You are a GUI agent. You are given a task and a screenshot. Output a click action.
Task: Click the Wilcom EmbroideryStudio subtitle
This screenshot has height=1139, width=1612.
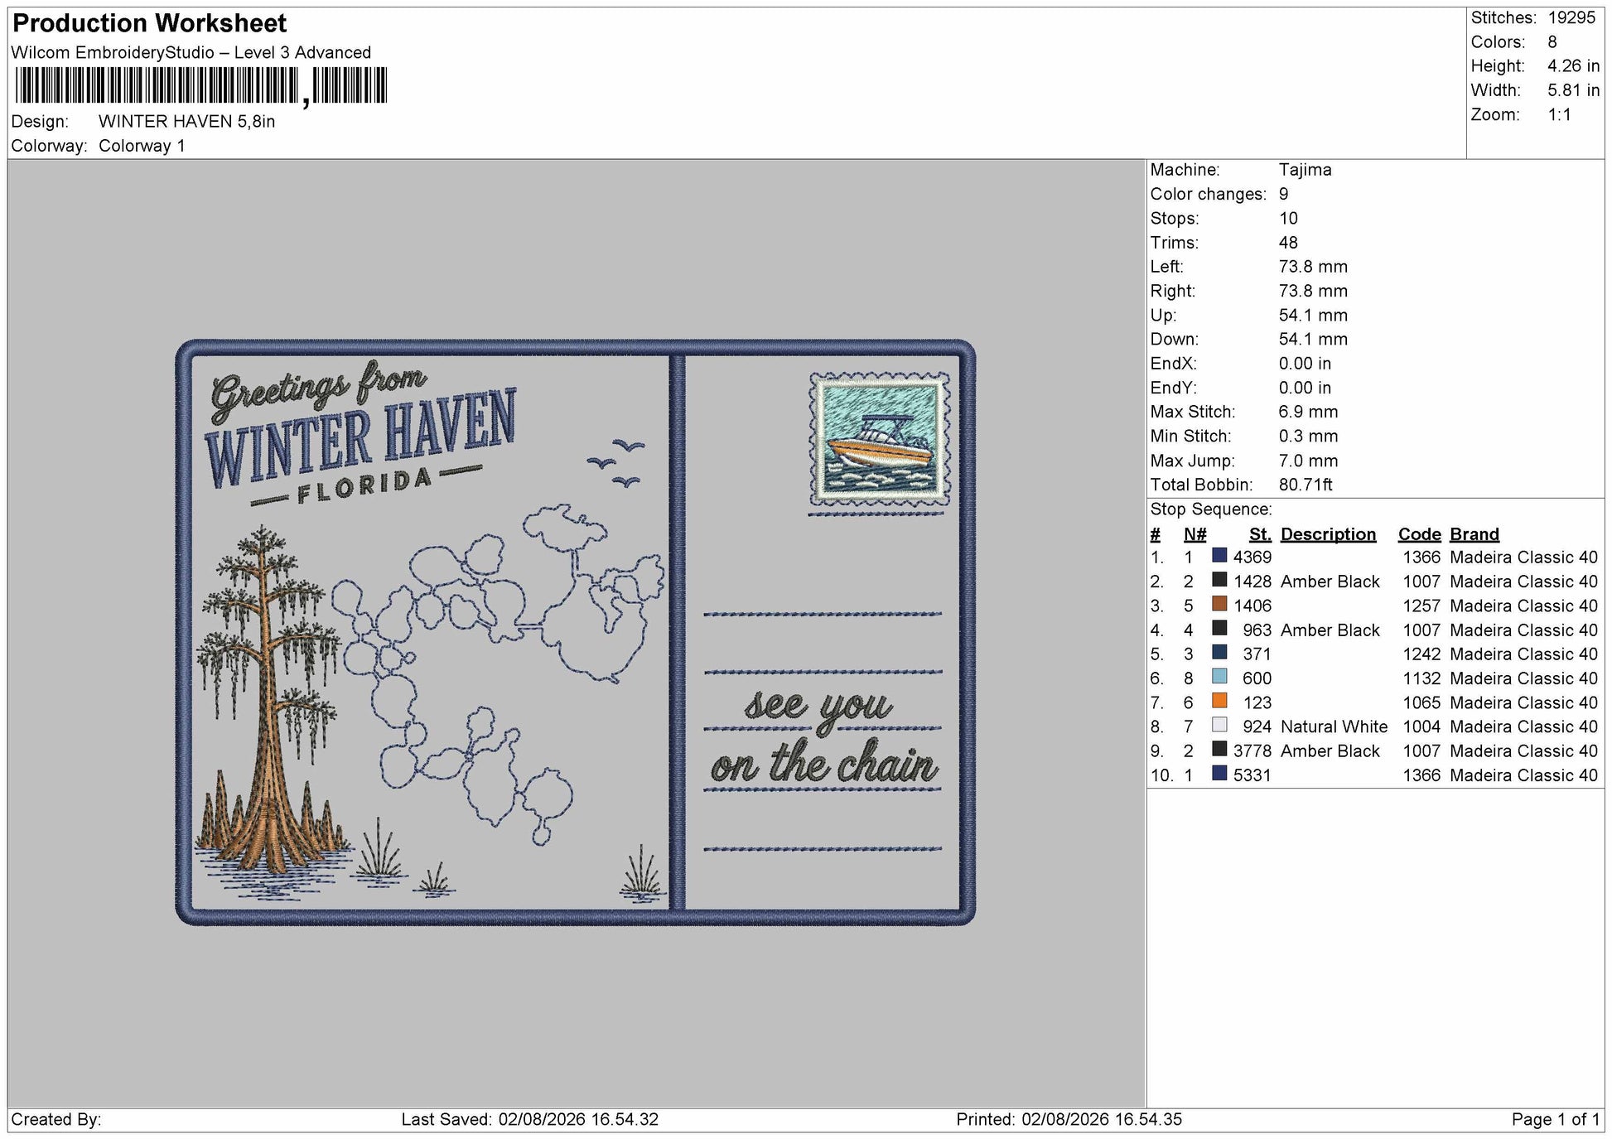point(191,52)
